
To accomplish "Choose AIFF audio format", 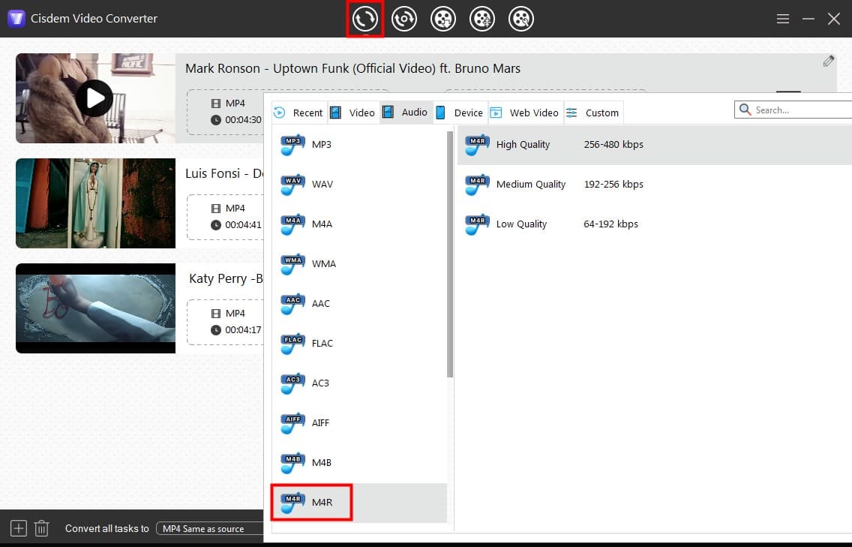I will point(359,422).
